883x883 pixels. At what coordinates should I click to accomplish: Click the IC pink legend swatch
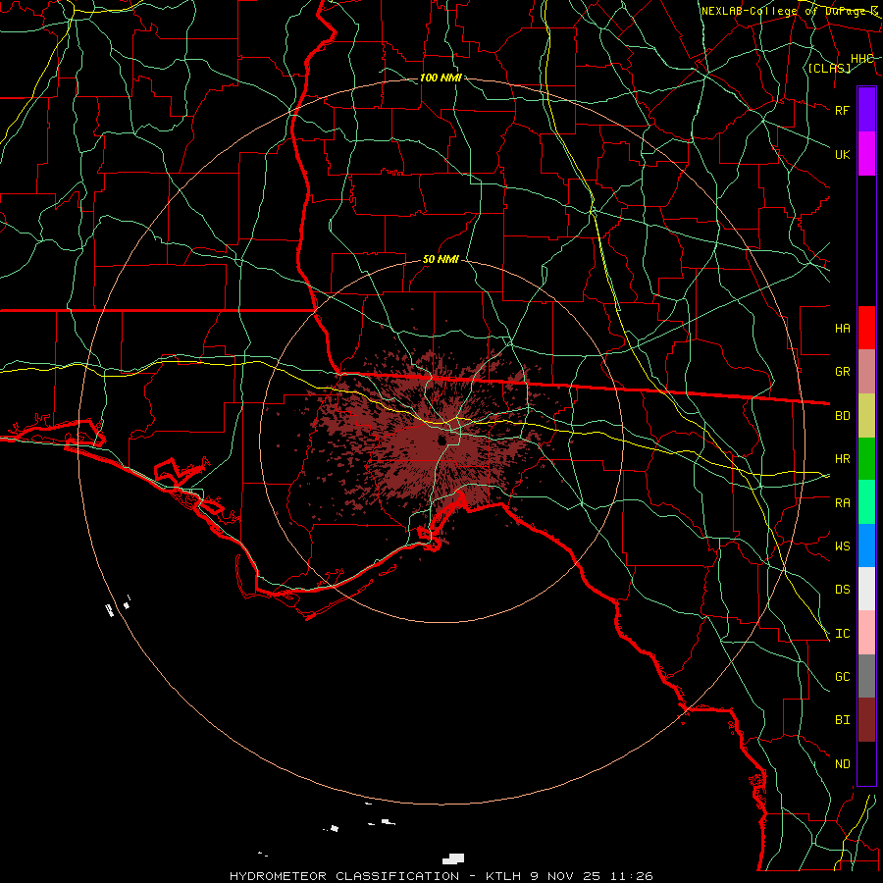click(x=866, y=633)
